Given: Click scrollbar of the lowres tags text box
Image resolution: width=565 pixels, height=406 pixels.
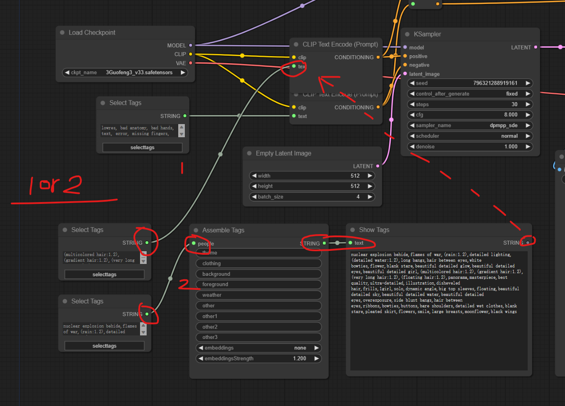Looking at the screenshot, I should point(182,131).
